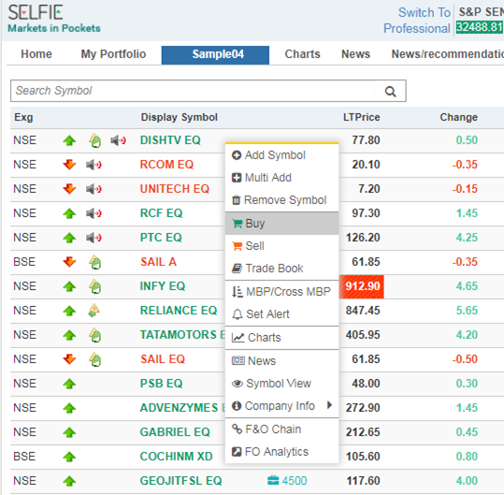Choose Multi Add from context menu

281,178
